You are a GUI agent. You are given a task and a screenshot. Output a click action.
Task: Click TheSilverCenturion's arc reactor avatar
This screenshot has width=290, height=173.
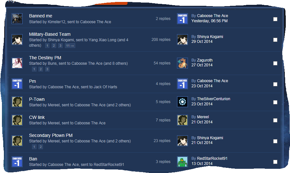click(x=182, y=102)
